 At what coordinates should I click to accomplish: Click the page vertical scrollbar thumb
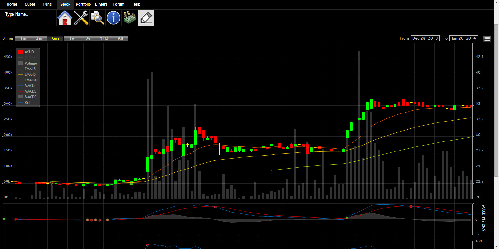tap(496, 100)
